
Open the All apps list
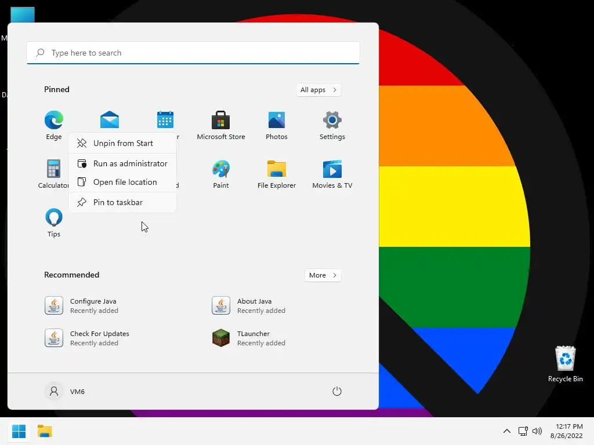click(x=318, y=90)
